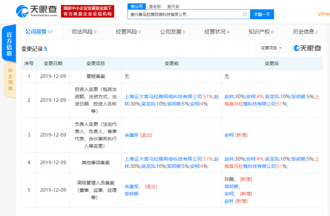Image resolution: width=330 pixels, height=216 pixels.
Task: Open 赵林 [新增] link in row 5
Action: point(236,201)
